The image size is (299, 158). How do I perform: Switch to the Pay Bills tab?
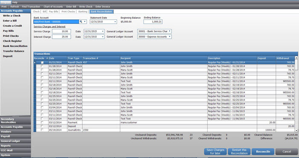[x=53, y=11]
